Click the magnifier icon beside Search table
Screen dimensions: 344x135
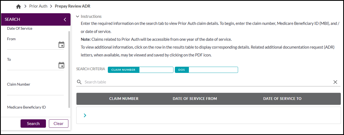(x=79, y=82)
